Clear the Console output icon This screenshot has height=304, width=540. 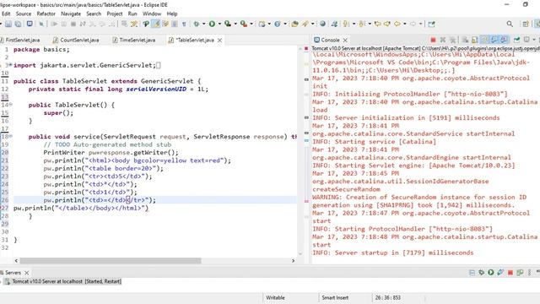465,40
